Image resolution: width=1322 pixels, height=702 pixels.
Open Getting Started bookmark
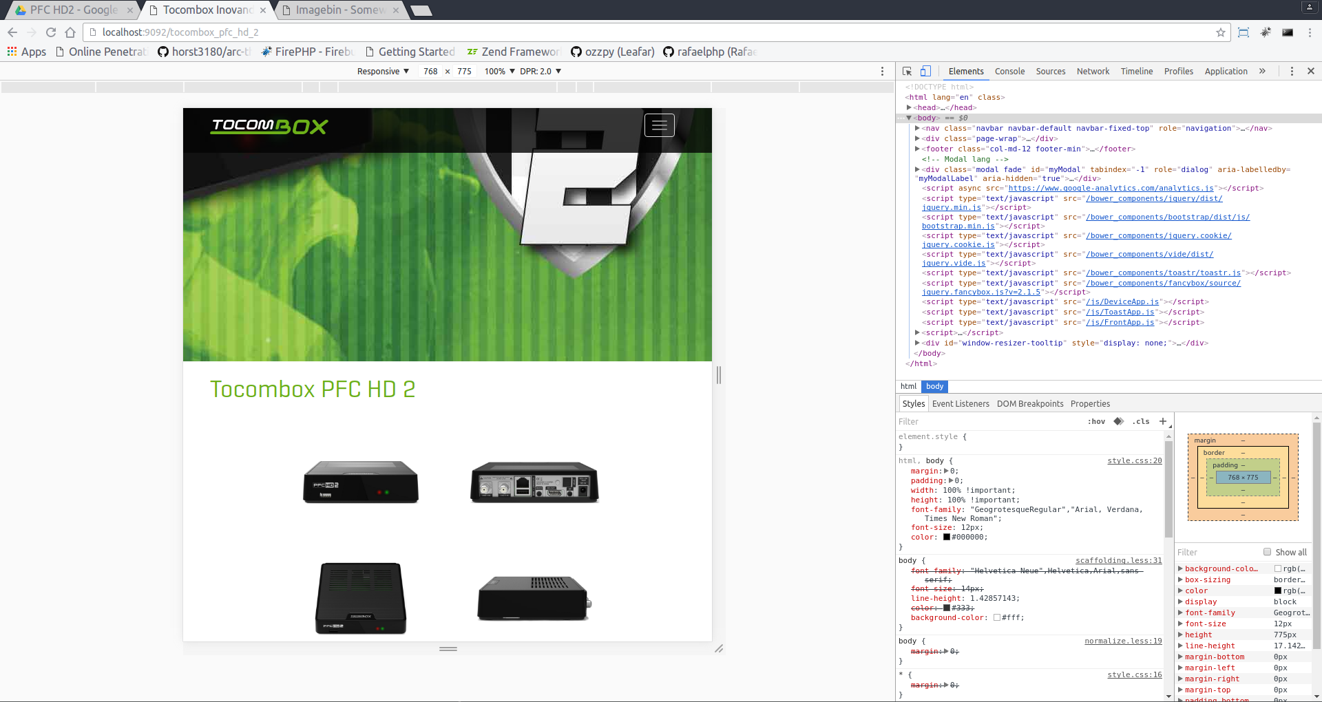pyautogui.click(x=410, y=52)
